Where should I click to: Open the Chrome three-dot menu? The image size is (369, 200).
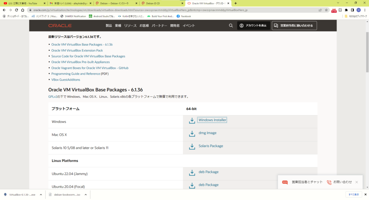[365, 10]
